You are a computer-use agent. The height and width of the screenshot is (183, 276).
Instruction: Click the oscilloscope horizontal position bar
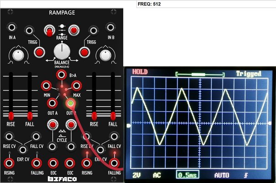[x=200, y=75]
